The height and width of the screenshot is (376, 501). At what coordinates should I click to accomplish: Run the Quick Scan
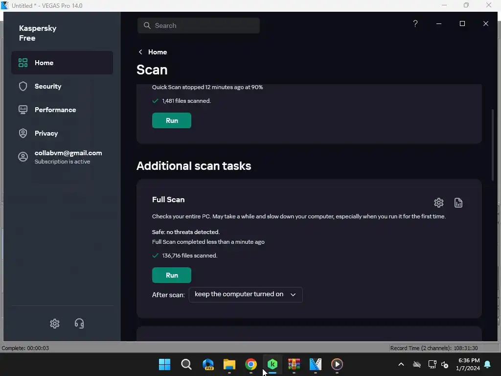point(172,120)
